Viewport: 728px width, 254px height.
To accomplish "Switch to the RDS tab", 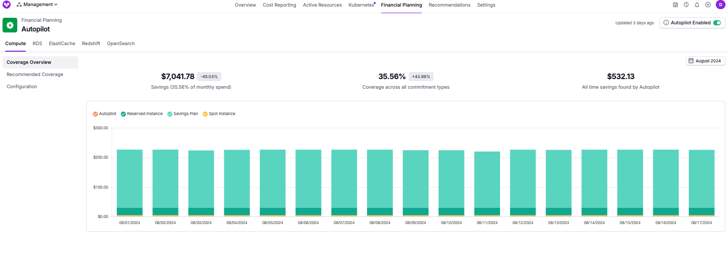I will [x=37, y=44].
